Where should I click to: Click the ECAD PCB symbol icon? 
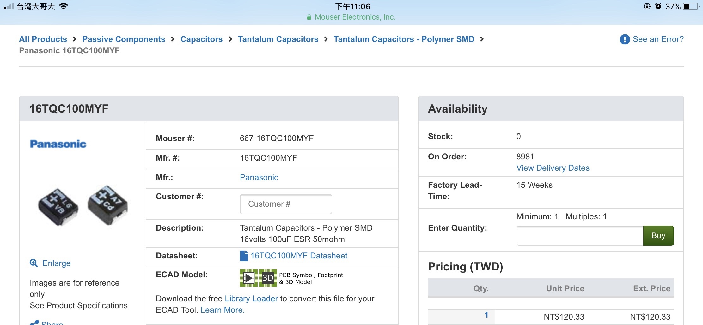[249, 278]
